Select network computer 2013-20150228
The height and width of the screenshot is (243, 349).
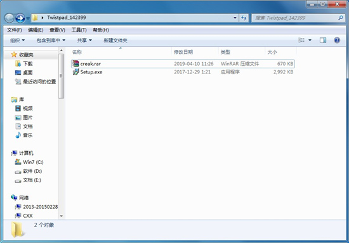coord(40,207)
